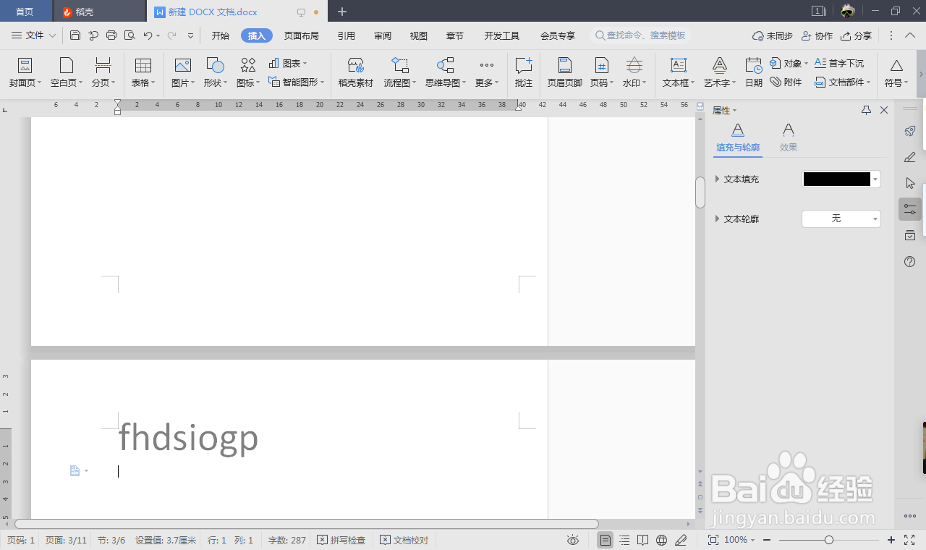Image resolution: width=926 pixels, height=550 pixels.
Task: Click the horizontal scrollbar at bottom
Action: pos(307,524)
